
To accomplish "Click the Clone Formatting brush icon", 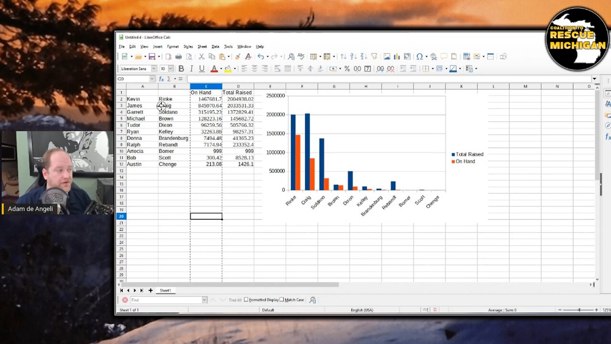I will (x=238, y=57).
